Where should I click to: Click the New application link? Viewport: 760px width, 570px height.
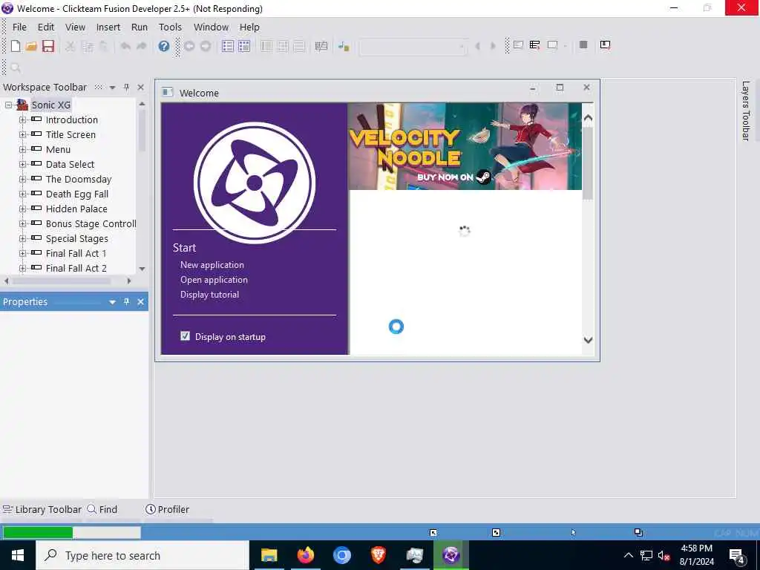tap(212, 265)
